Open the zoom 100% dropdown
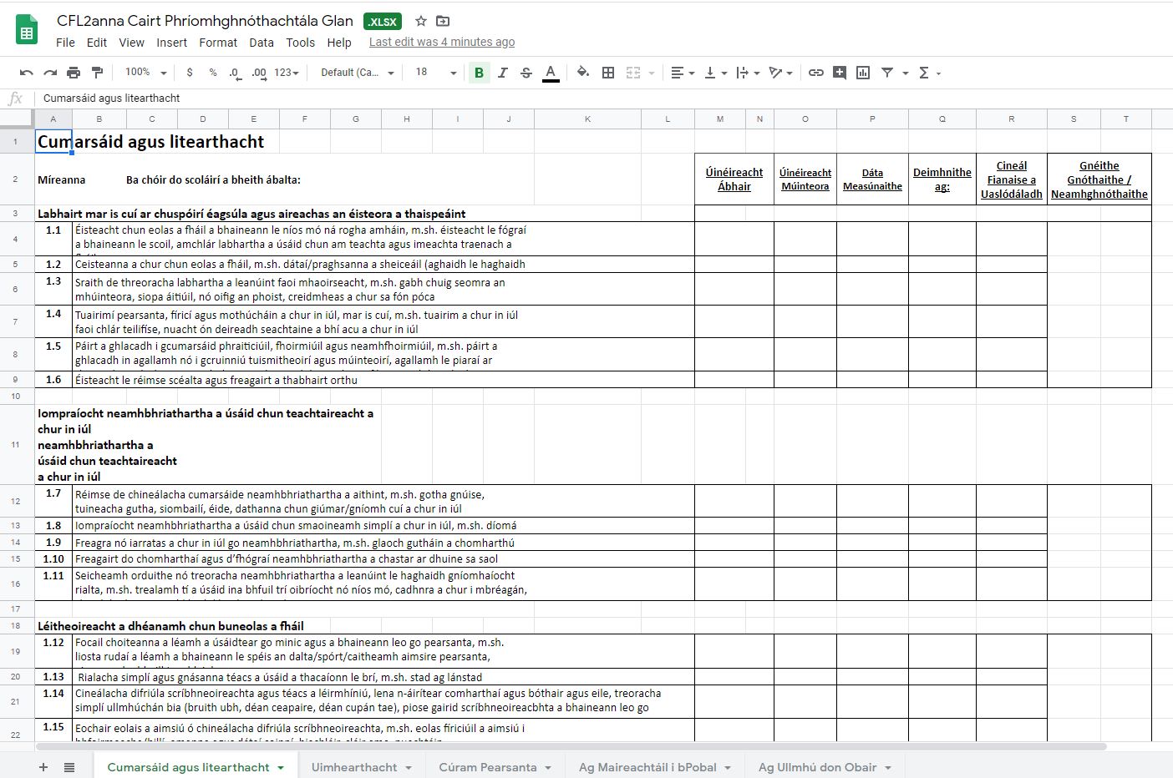The height and width of the screenshot is (778, 1173). pos(145,73)
